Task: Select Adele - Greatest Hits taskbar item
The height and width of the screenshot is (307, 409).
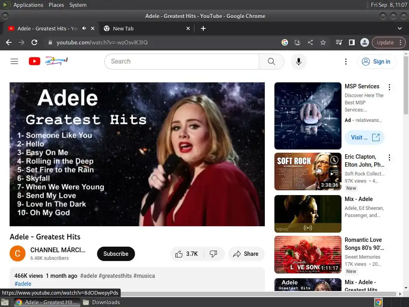Action: (x=46, y=302)
